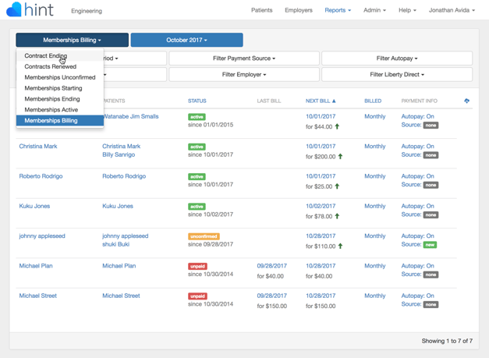This screenshot has width=489, height=358.
Task: Open the Filter Liberty Direct dropdown
Action: 397,75
